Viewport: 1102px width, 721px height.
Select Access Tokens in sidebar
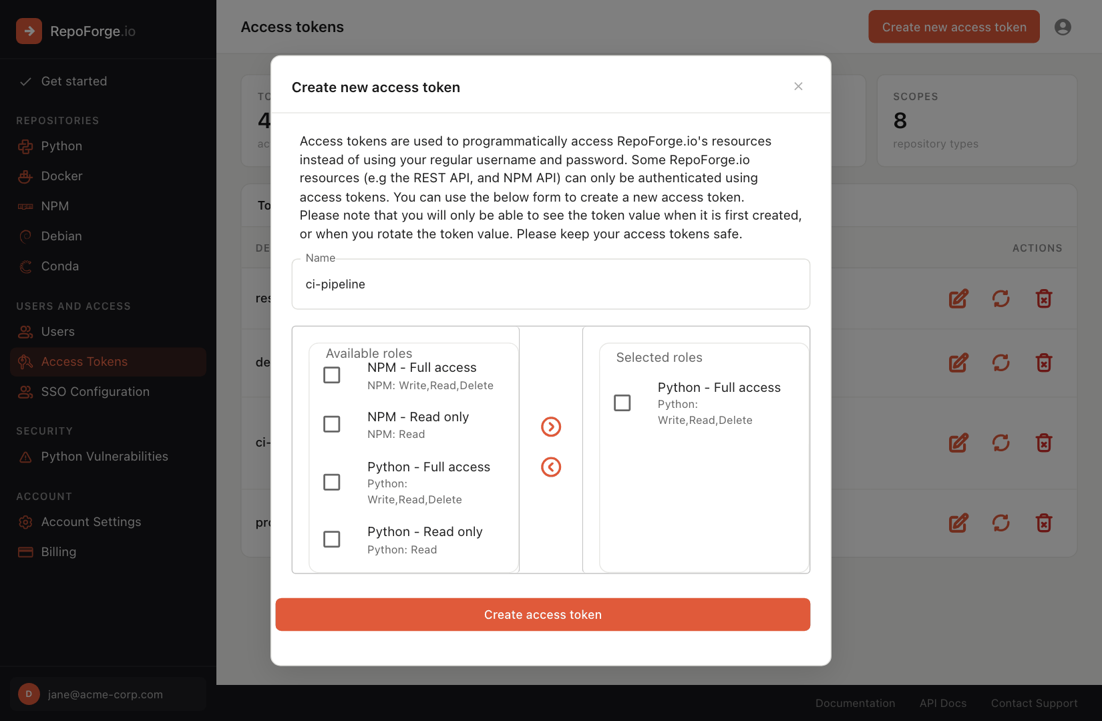click(x=108, y=362)
